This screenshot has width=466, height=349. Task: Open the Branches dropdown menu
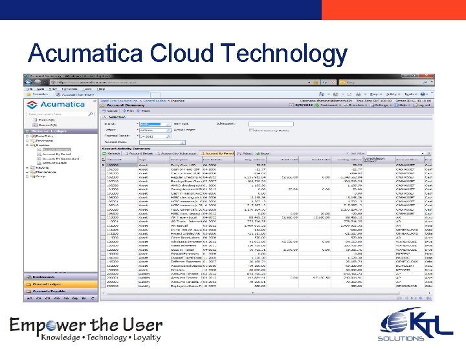pyautogui.click(x=355, y=105)
